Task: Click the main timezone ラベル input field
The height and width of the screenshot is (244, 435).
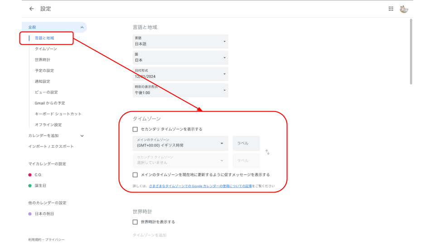Action: (x=246, y=143)
